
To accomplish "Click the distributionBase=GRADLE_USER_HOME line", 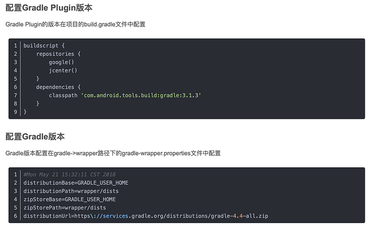I will (x=76, y=183).
